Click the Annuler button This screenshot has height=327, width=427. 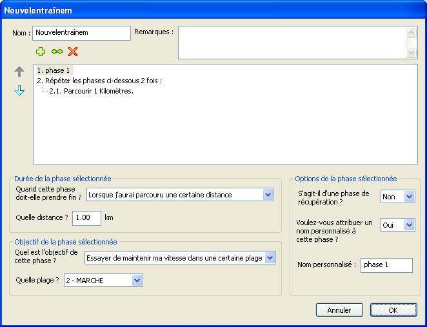339,310
